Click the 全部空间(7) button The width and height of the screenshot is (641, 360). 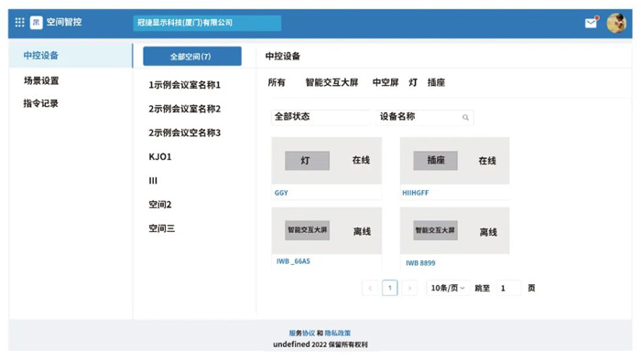click(x=192, y=57)
